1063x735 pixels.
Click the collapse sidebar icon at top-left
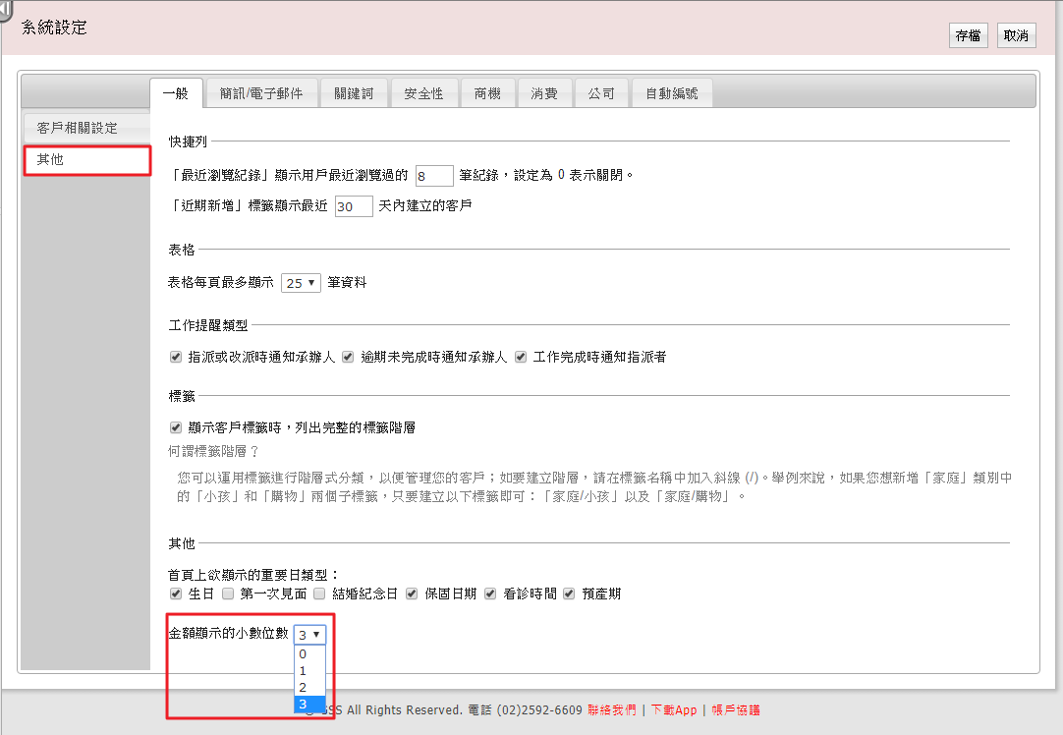[6, 9]
